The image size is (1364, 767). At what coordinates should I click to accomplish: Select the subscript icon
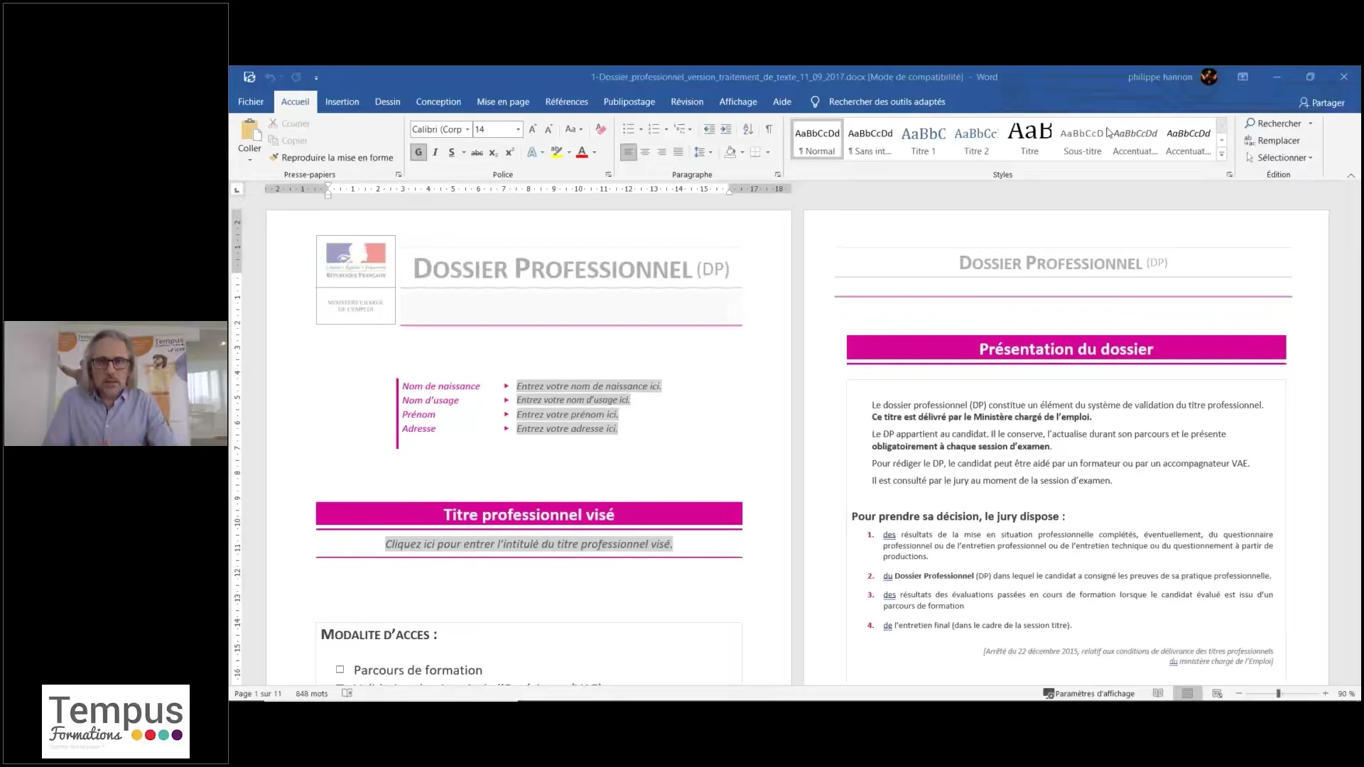pos(493,152)
